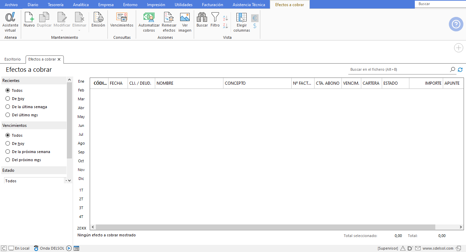Click the top Buscar search box
Screen dimensions: 466x252
point(440,4)
